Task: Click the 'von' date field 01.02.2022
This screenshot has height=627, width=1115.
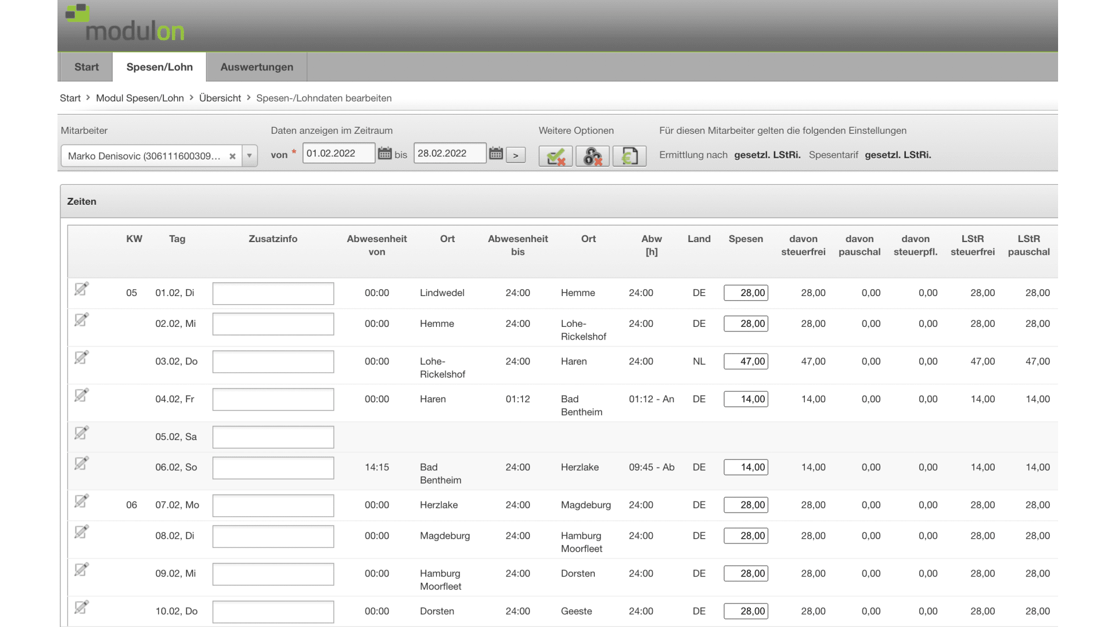Action: (x=339, y=153)
